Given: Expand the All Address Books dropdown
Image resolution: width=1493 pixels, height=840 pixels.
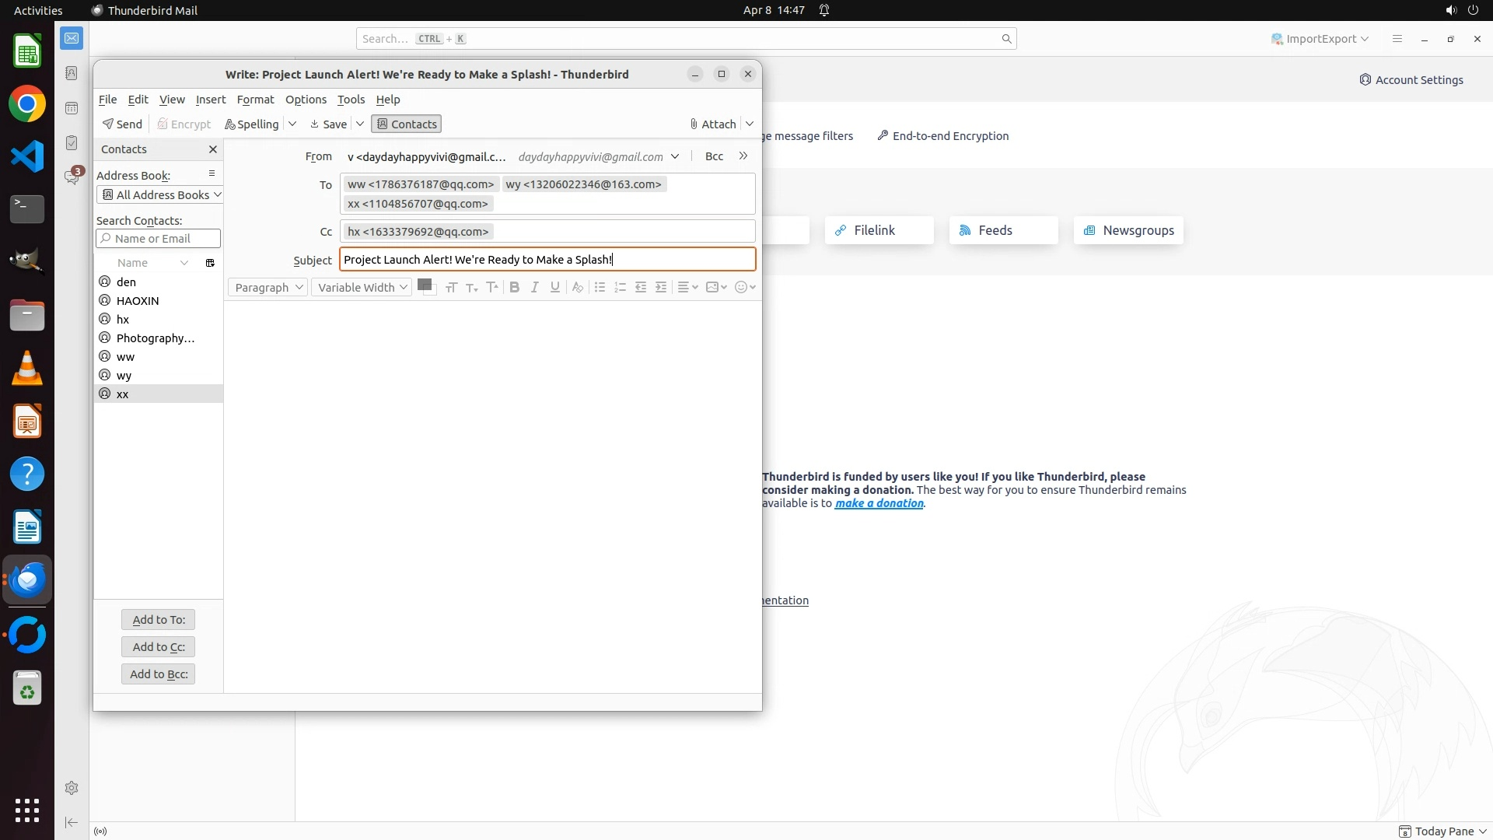Looking at the screenshot, I should [160, 194].
